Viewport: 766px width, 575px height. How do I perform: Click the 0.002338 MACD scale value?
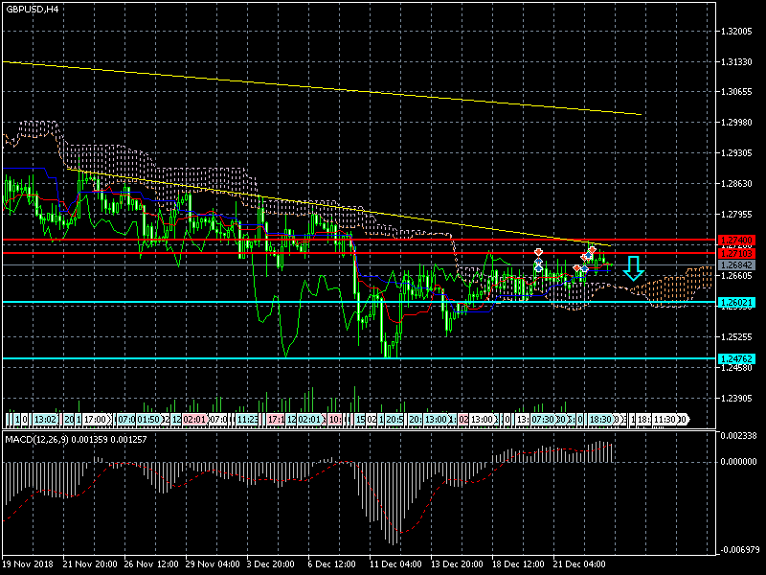741,436
